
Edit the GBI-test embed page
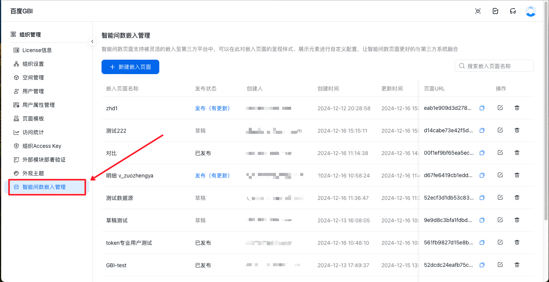click(500, 265)
